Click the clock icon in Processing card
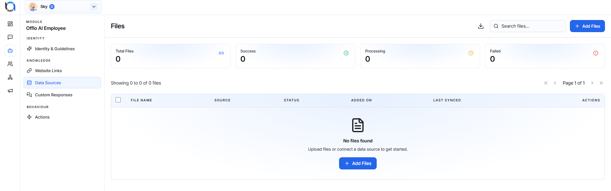 pyautogui.click(x=471, y=53)
